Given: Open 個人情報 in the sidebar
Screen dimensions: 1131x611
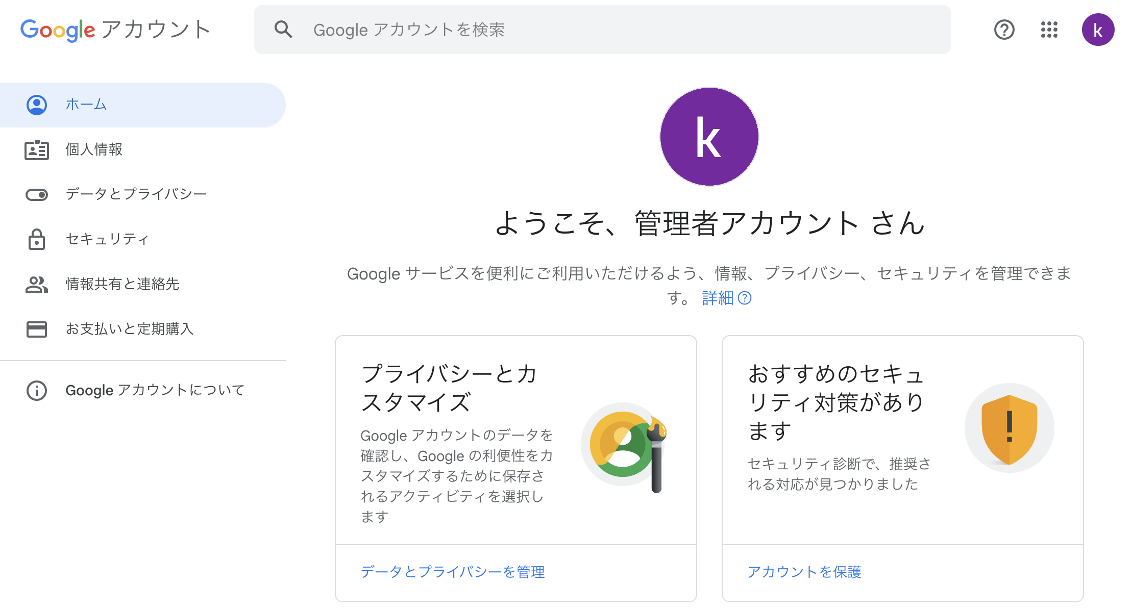Looking at the screenshot, I should pos(143,149).
